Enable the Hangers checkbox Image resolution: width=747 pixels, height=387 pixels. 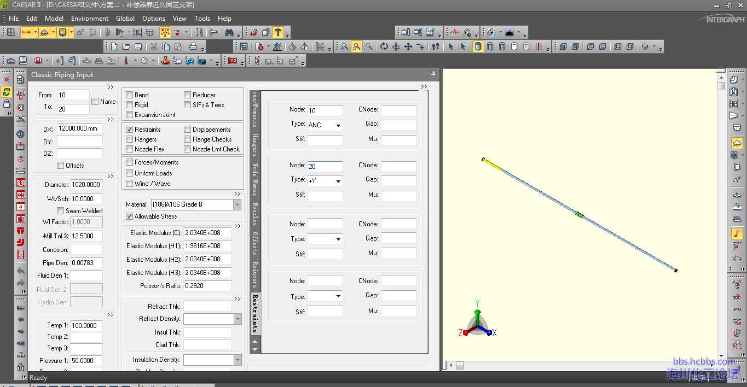point(130,139)
